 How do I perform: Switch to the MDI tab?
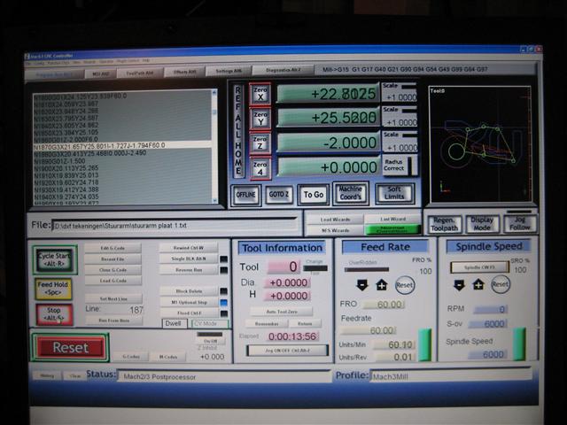point(100,73)
